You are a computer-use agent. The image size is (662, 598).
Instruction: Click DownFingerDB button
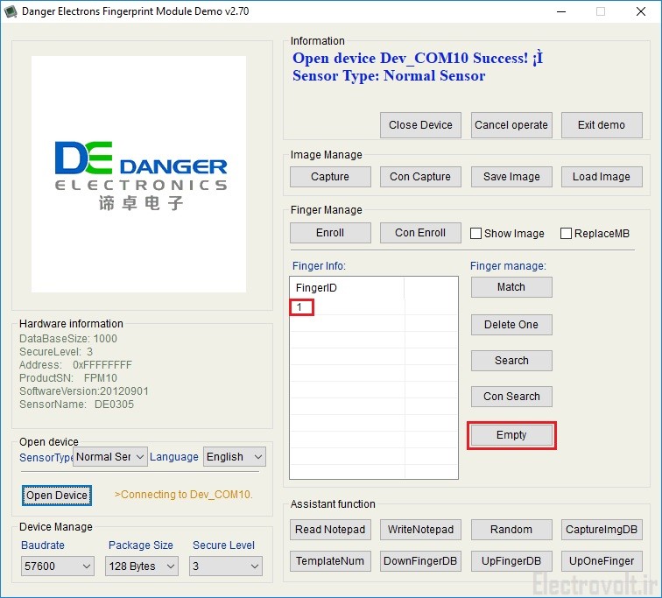click(420, 561)
